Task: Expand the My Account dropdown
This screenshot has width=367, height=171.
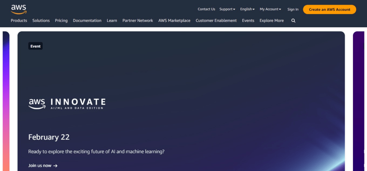Action: click(x=270, y=9)
